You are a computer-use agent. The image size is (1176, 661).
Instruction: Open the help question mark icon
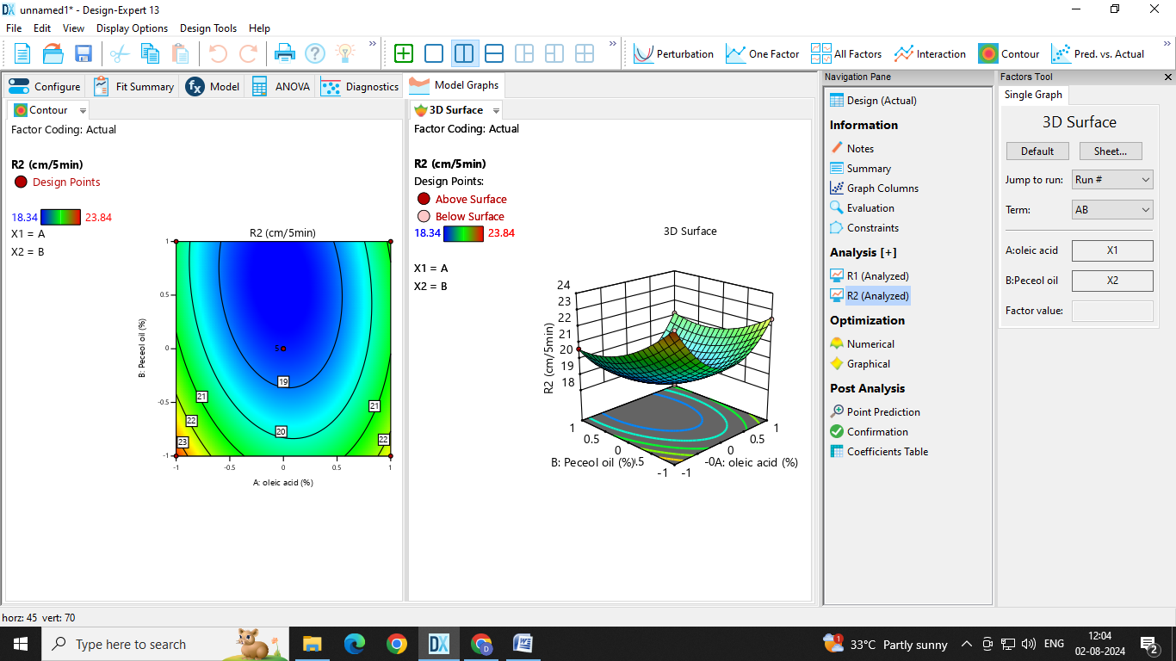(x=315, y=53)
